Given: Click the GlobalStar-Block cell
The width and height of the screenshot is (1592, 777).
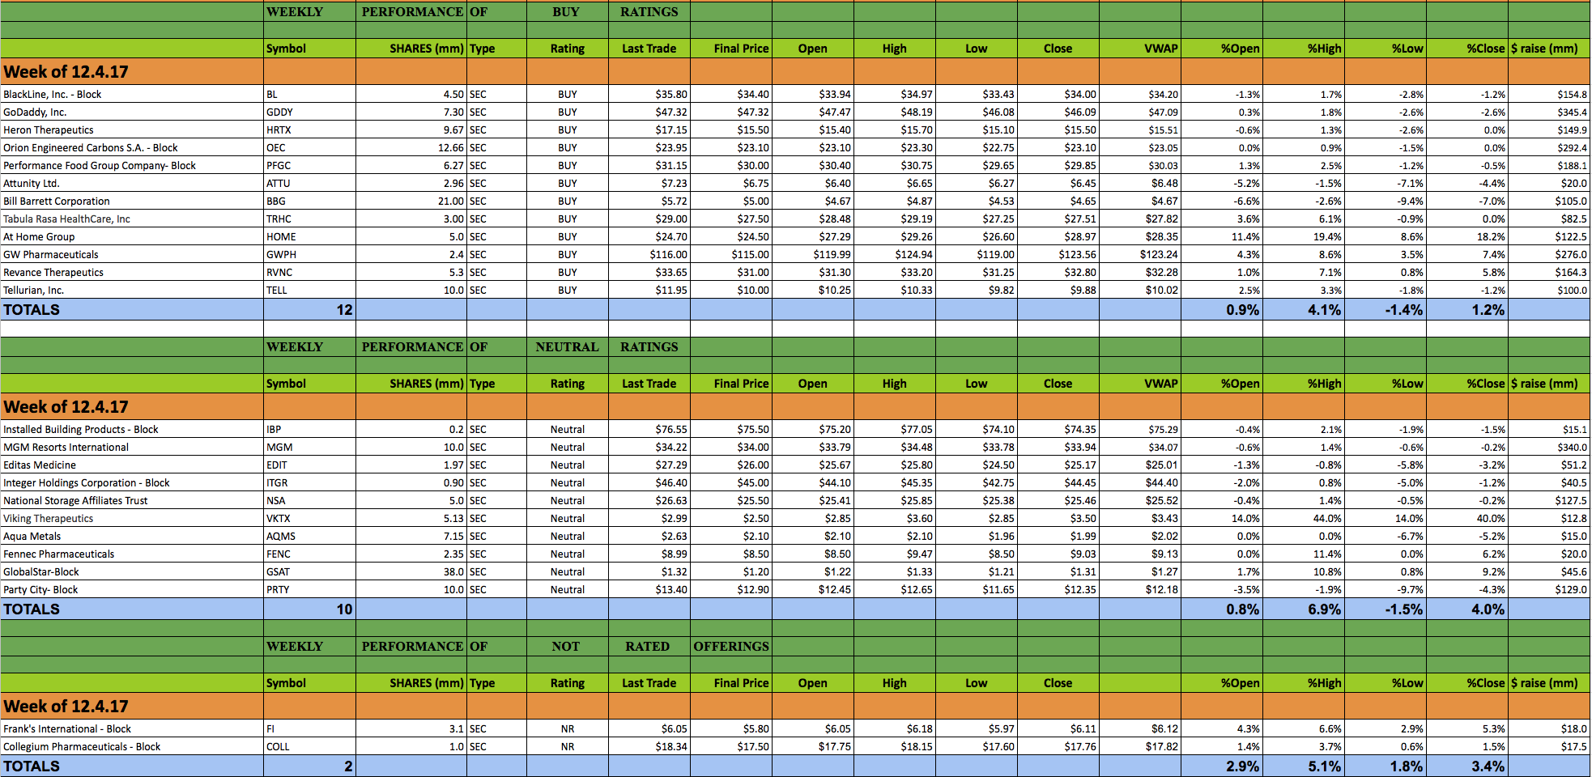Looking at the screenshot, I should point(132,571).
